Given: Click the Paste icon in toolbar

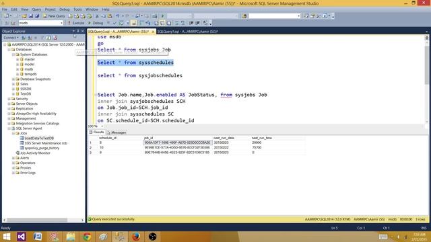Looking at the screenshot, I should [110, 16].
